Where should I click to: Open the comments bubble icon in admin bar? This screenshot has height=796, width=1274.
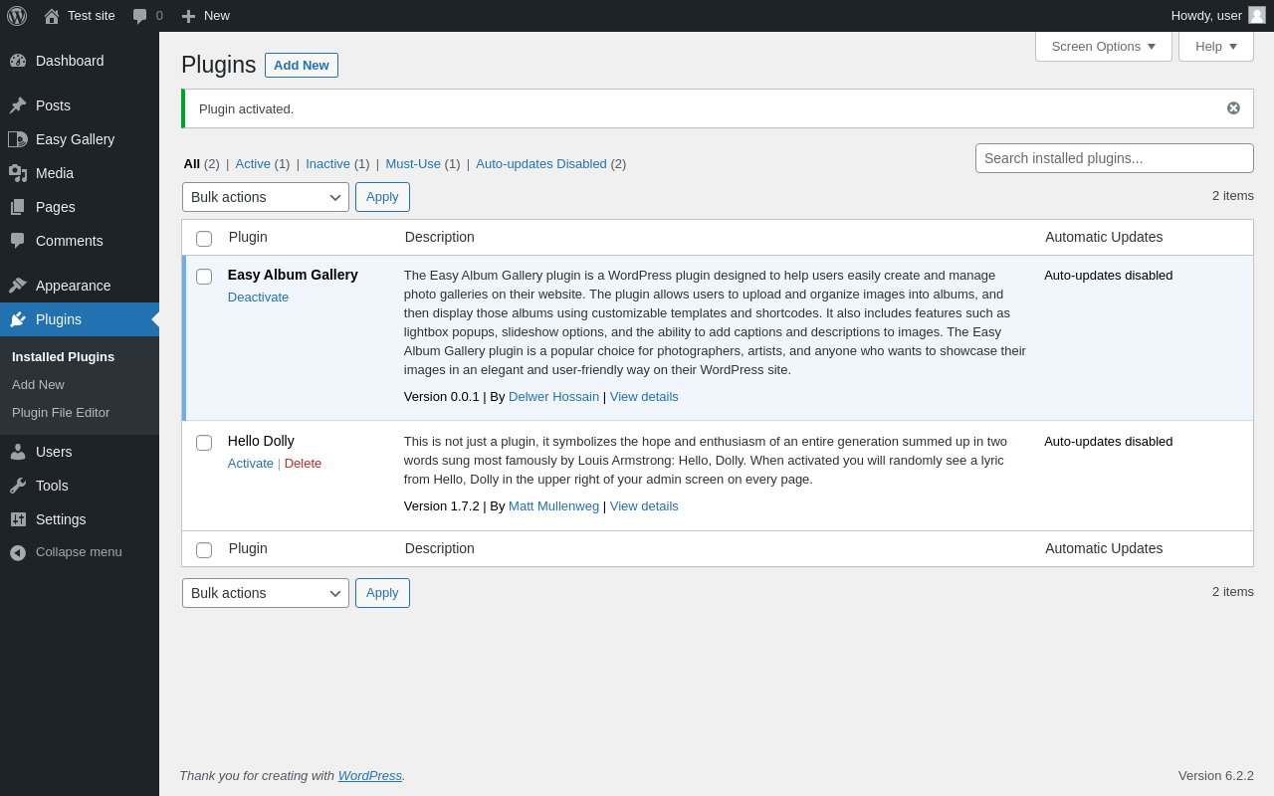140,16
